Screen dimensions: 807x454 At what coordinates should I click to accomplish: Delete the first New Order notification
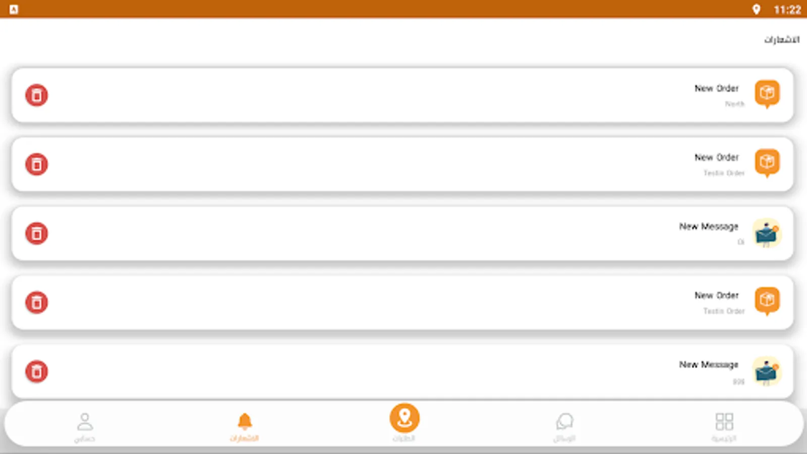37,95
